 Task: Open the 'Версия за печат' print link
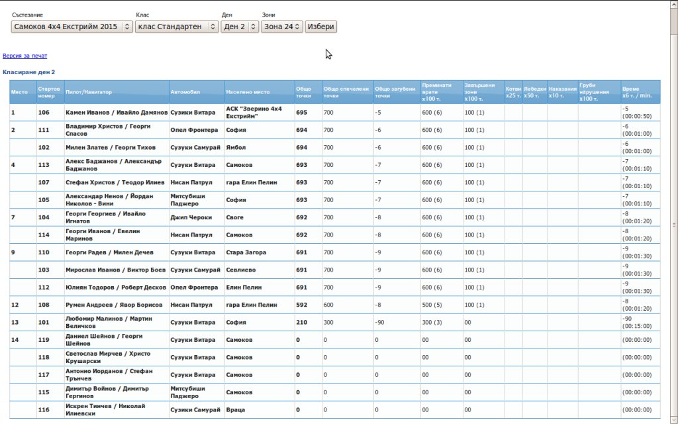click(x=24, y=56)
